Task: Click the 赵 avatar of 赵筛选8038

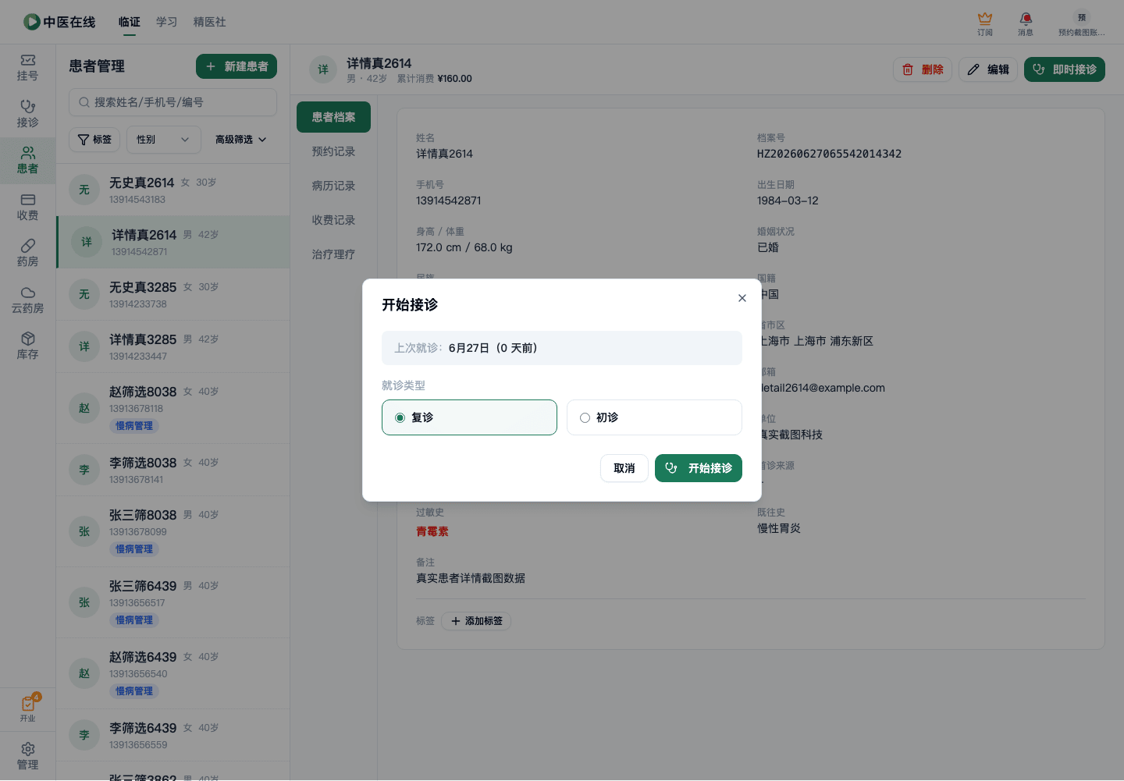Action: point(84,408)
